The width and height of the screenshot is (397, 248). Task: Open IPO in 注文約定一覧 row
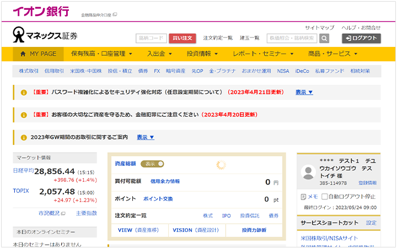coord(227,215)
